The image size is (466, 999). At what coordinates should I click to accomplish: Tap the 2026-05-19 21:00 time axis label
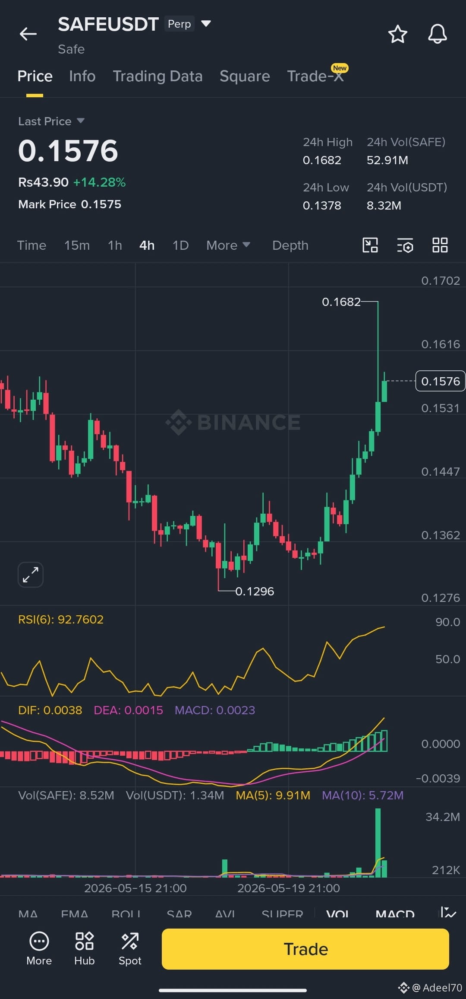[x=289, y=888]
